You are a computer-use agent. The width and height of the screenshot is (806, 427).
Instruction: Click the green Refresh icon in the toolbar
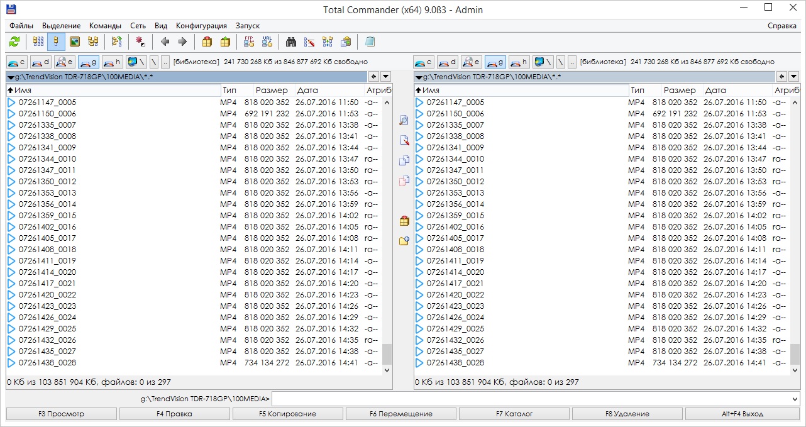click(x=14, y=42)
